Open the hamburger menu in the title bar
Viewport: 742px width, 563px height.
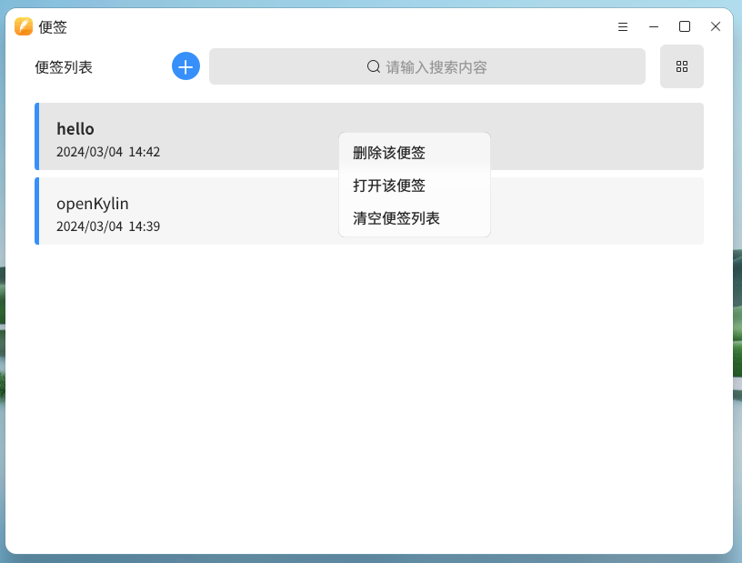(x=623, y=26)
